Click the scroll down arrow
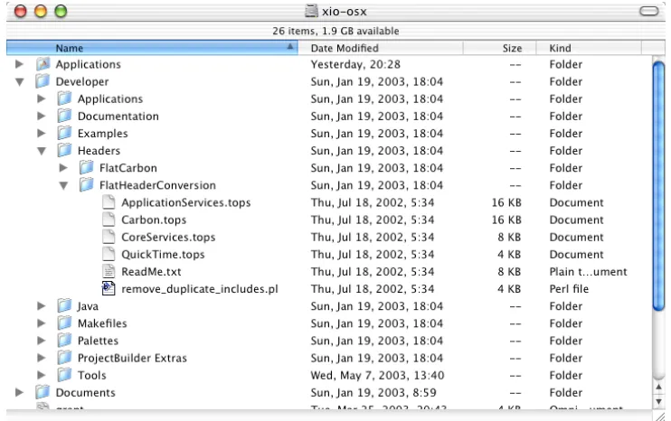 point(658,401)
